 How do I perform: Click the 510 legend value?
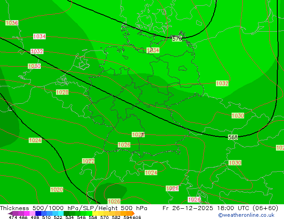(47, 217)
